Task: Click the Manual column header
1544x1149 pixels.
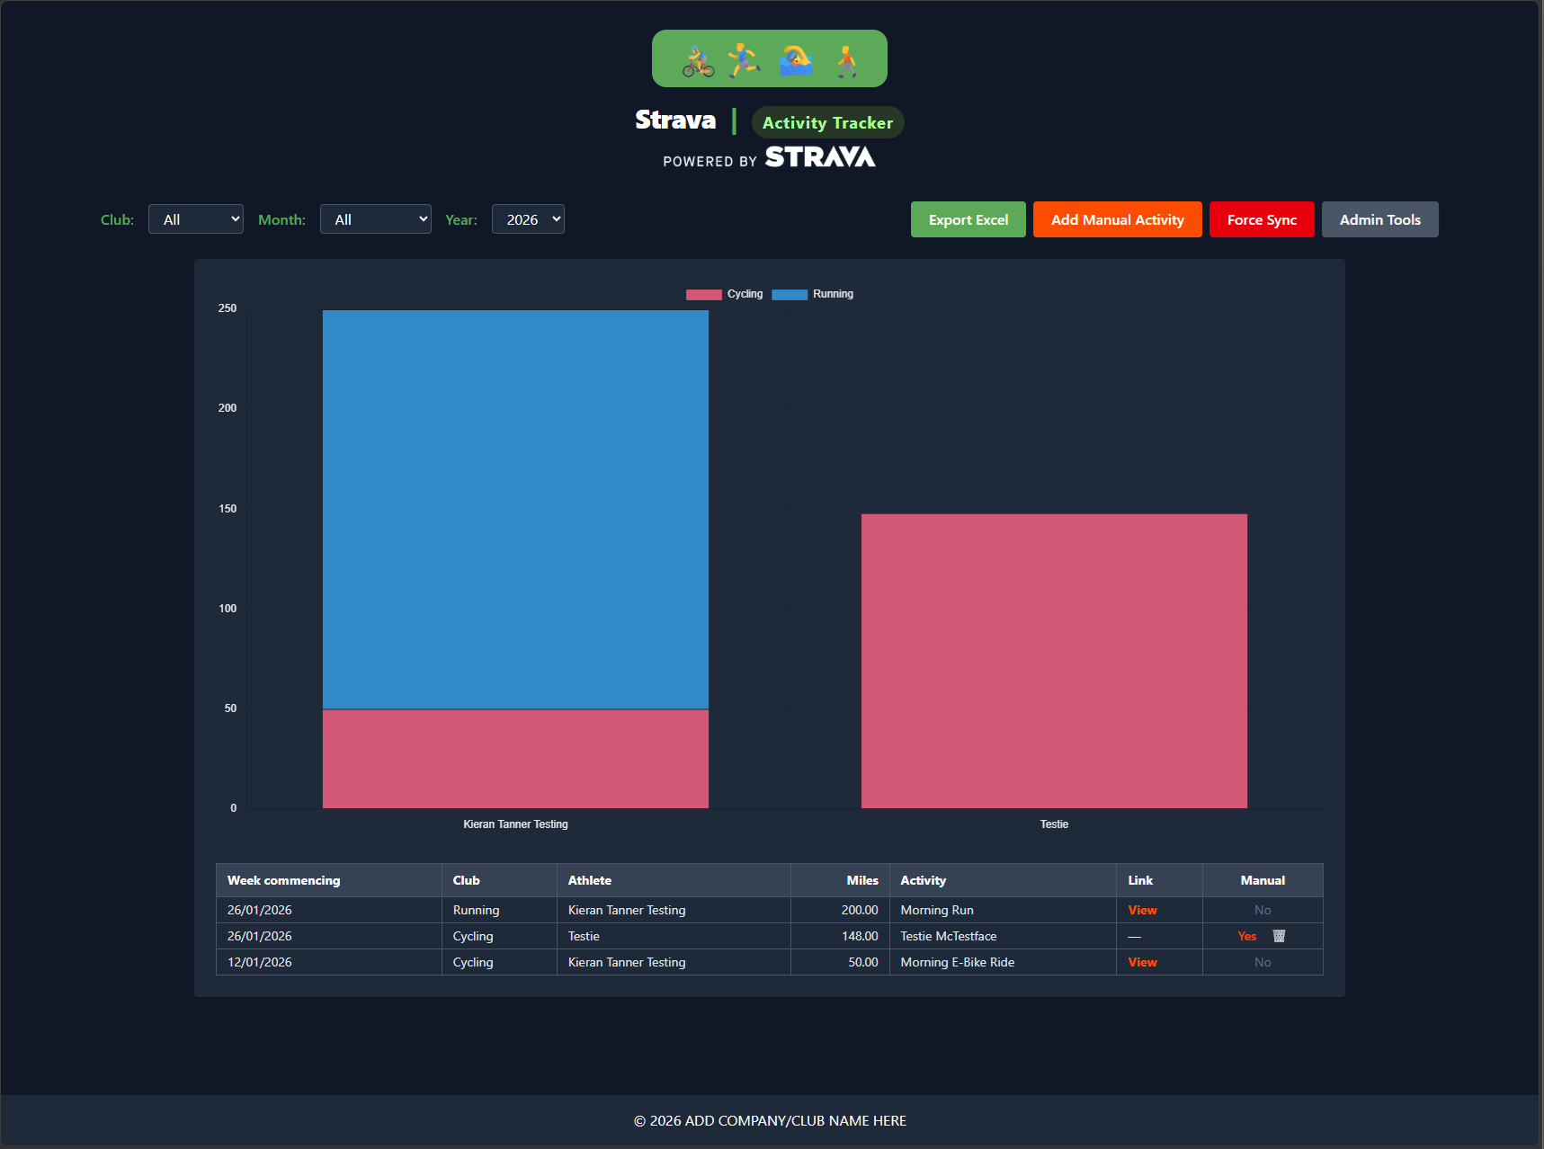Action: [x=1263, y=880]
